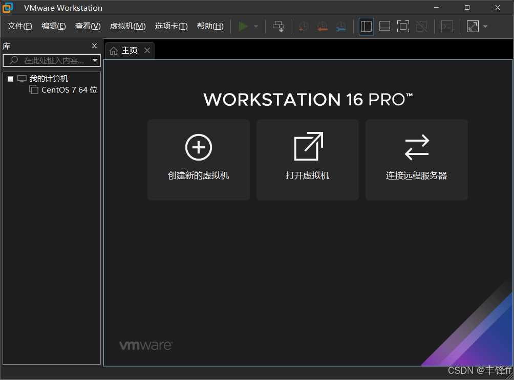Click the Revert to Snapshot icon
This screenshot has height=380, width=514.
322,27
